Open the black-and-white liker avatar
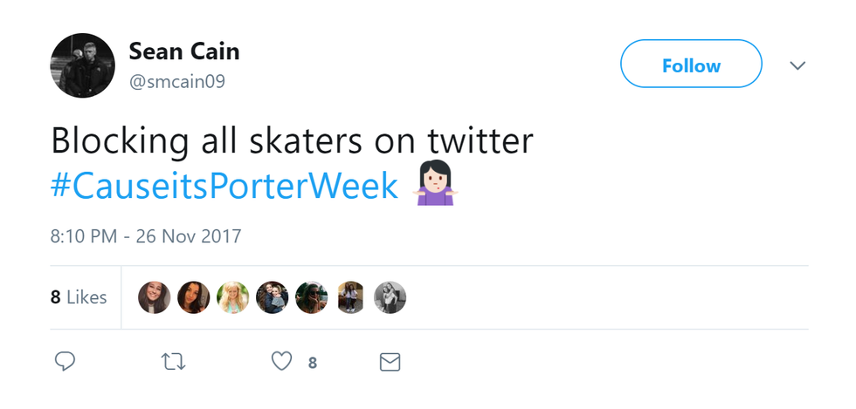The image size is (856, 409). (390, 297)
